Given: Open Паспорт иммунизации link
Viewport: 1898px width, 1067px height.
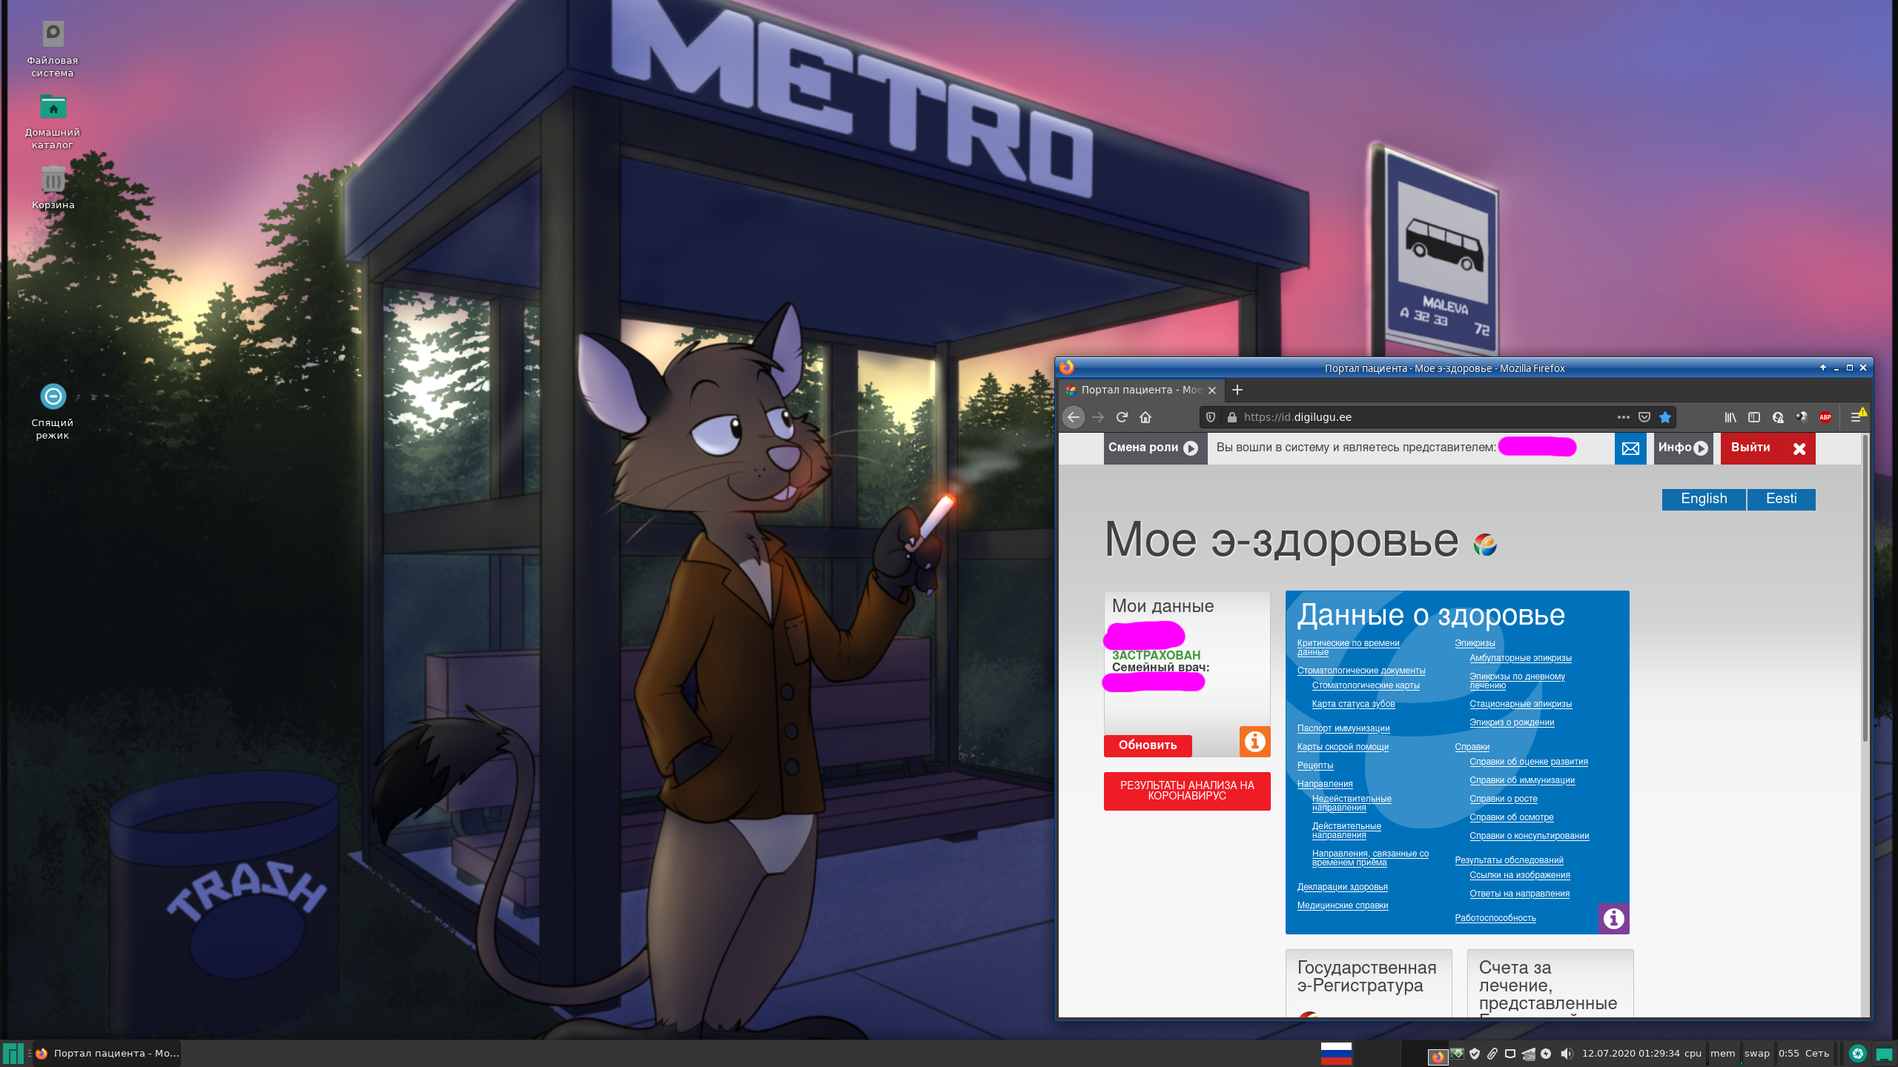Looking at the screenshot, I should [x=1343, y=728].
